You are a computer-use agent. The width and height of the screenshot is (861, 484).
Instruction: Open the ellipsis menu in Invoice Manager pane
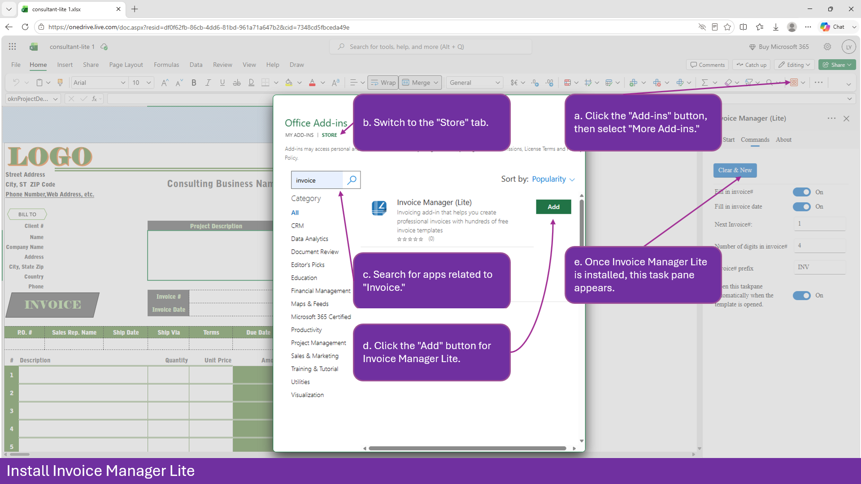[x=831, y=118]
